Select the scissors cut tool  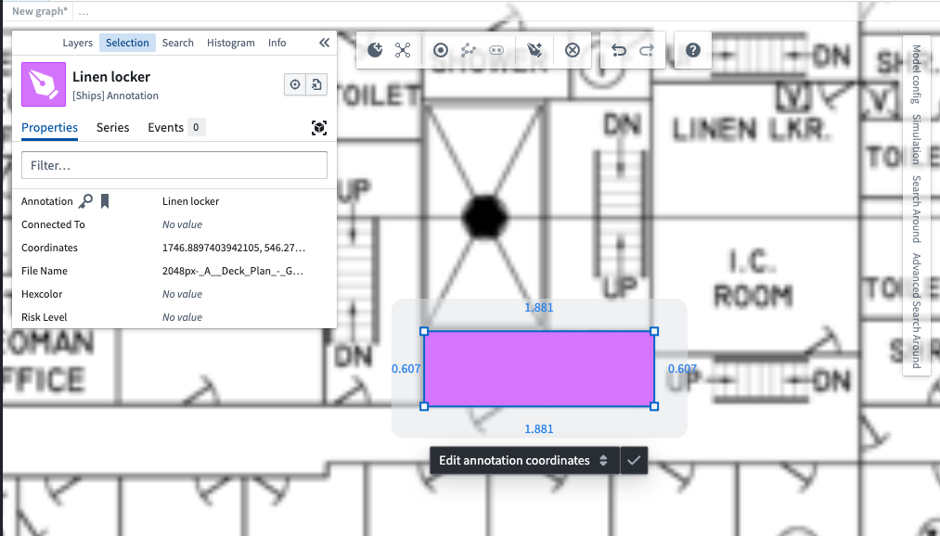pos(403,50)
